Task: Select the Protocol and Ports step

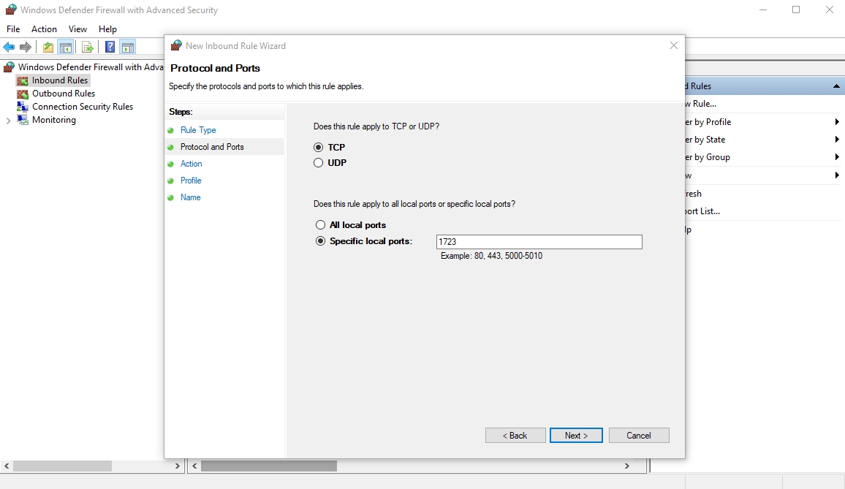Action: 212,147
